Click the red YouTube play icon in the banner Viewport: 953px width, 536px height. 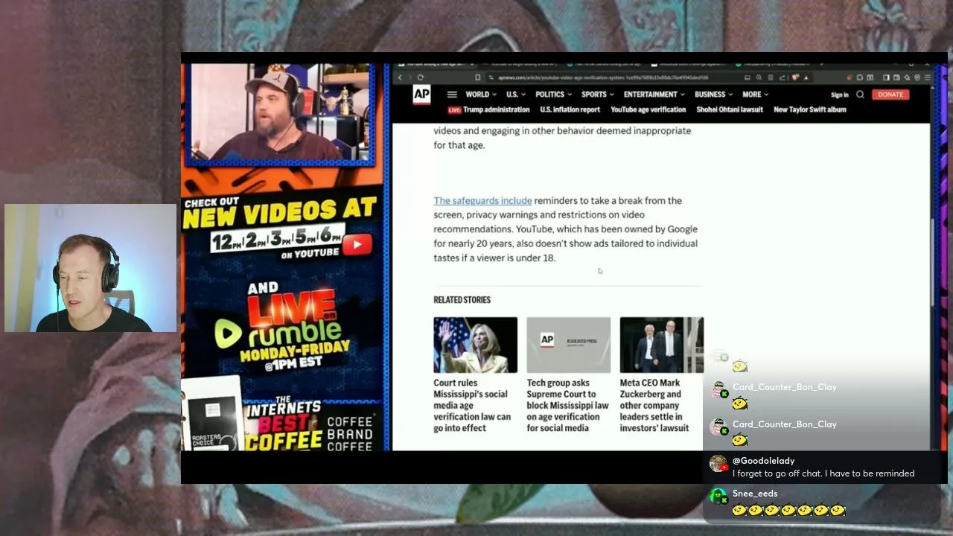pyautogui.click(x=357, y=245)
